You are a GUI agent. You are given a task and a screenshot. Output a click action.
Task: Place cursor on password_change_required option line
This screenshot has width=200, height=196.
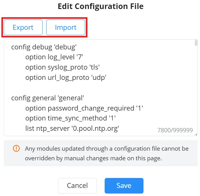coord(84,108)
